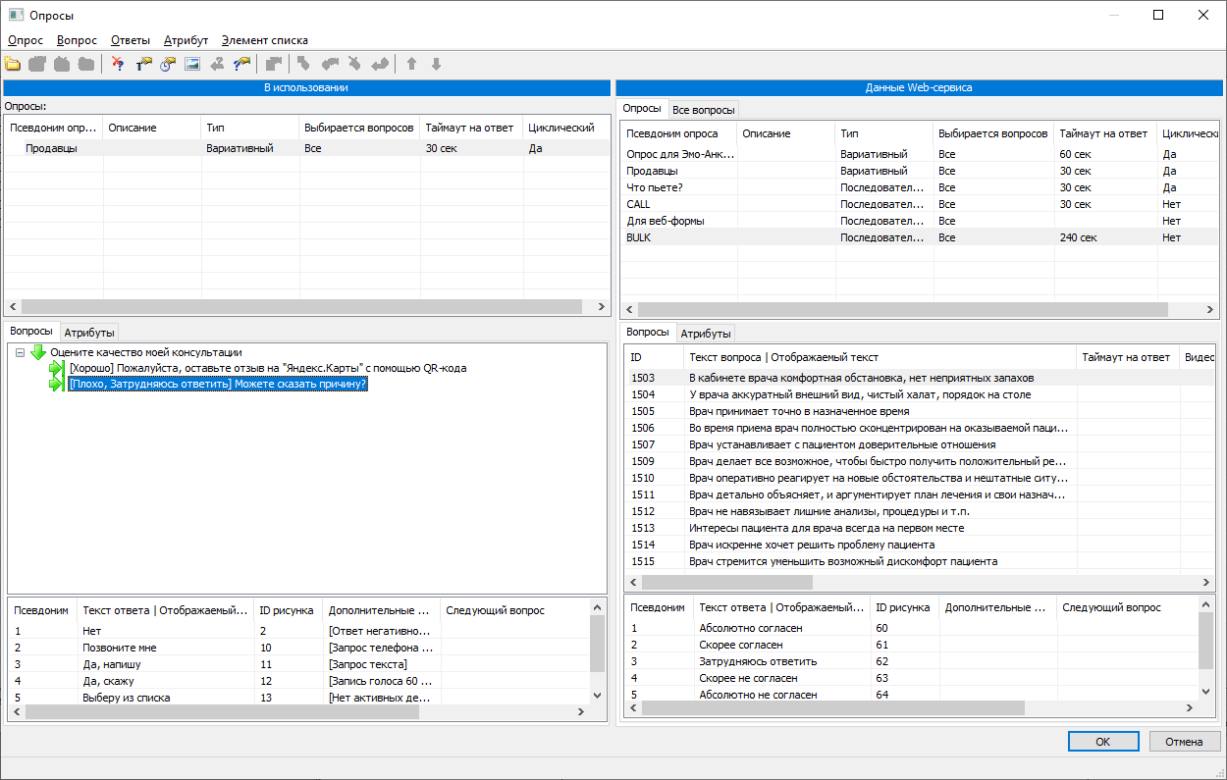Image resolution: width=1227 pixels, height=780 pixels.
Task: Switch to the Все вопросы tab
Action: (703, 110)
